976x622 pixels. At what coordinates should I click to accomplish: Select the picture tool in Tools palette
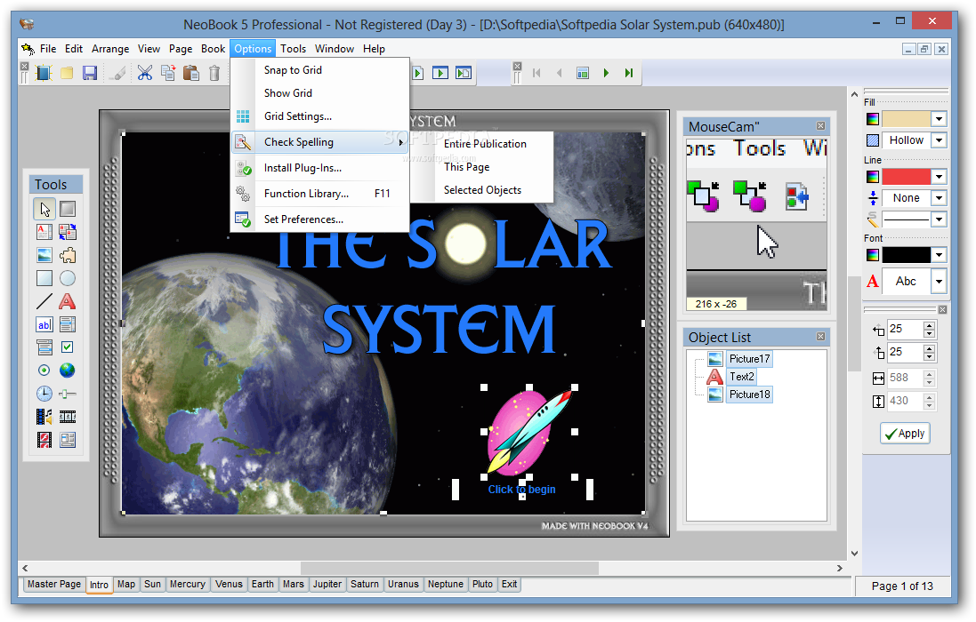click(x=44, y=255)
